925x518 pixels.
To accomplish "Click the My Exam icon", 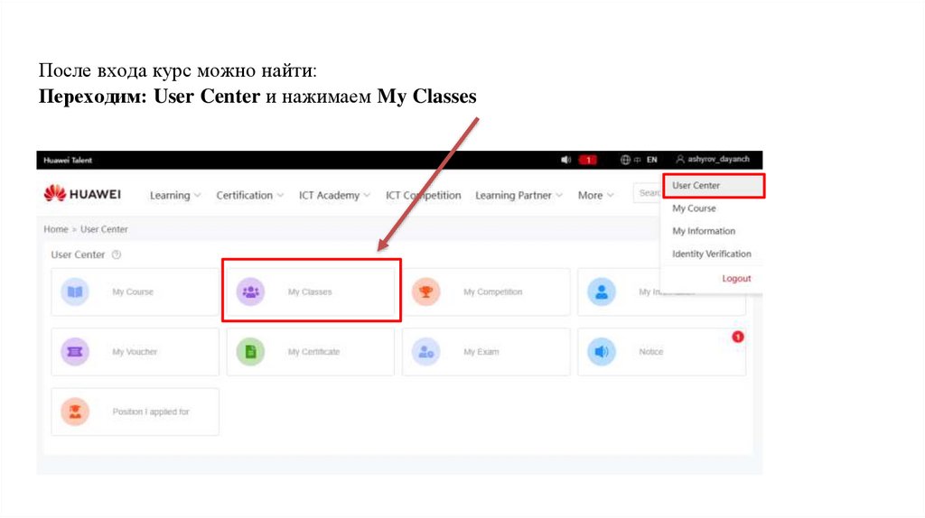I will (x=426, y=352).
